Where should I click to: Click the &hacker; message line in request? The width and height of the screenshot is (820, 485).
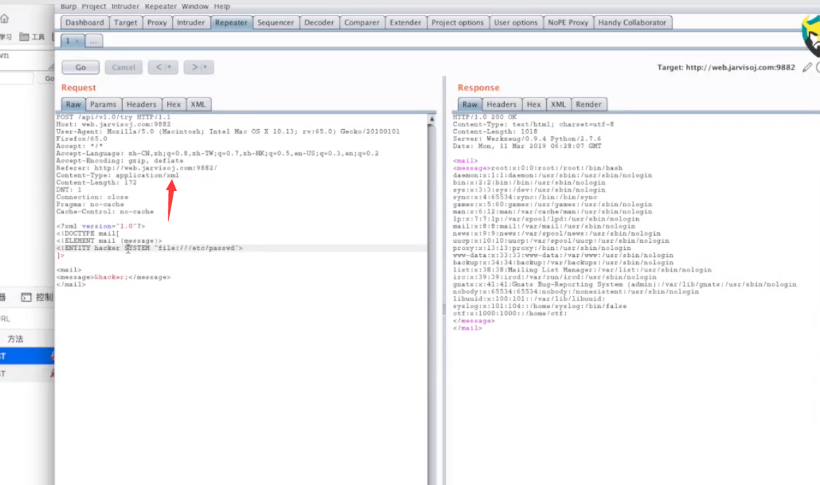click(x=114, y=277)
